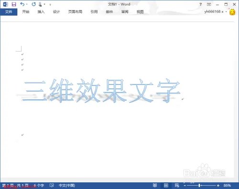Click the yellow smiley account avatar
This screenshot has height=189, width=239.
tap(232, 12)
